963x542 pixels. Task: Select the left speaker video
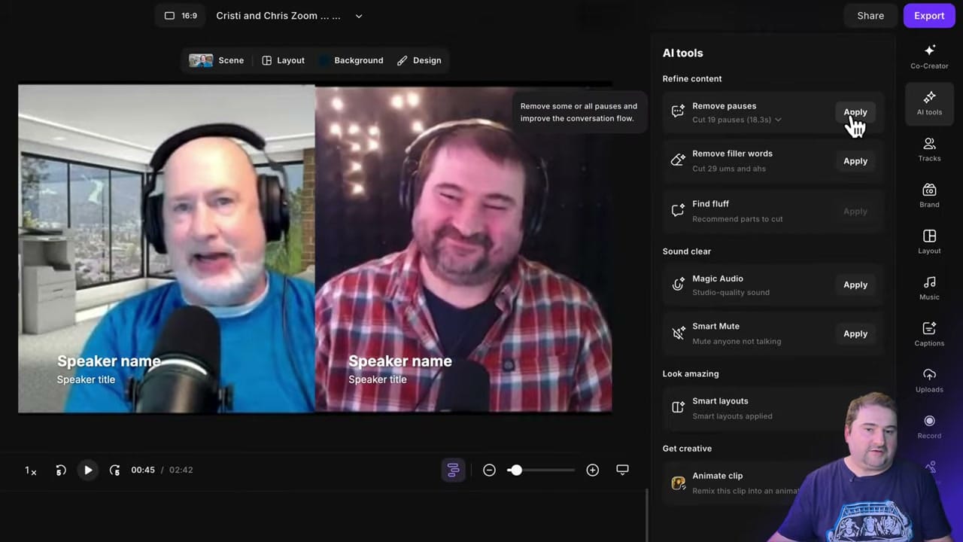tap(166, 248)
